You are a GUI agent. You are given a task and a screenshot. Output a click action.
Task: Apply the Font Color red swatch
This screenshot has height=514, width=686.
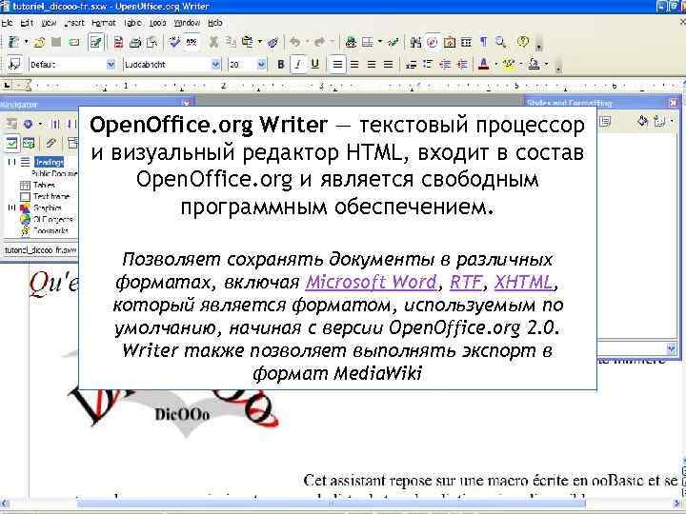(484, 65)
